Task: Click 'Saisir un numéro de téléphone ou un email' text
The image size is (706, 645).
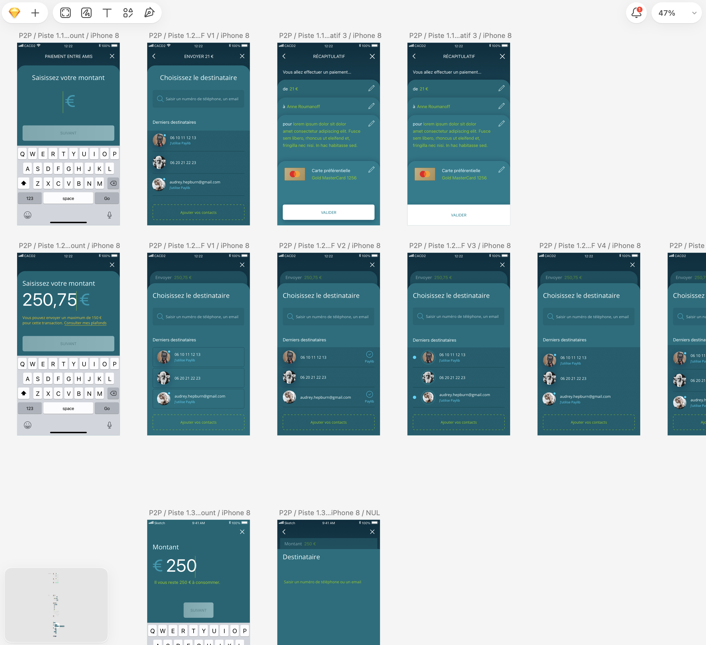Action: point(322,582)
